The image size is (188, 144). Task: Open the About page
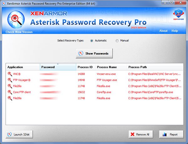point(163,31)
